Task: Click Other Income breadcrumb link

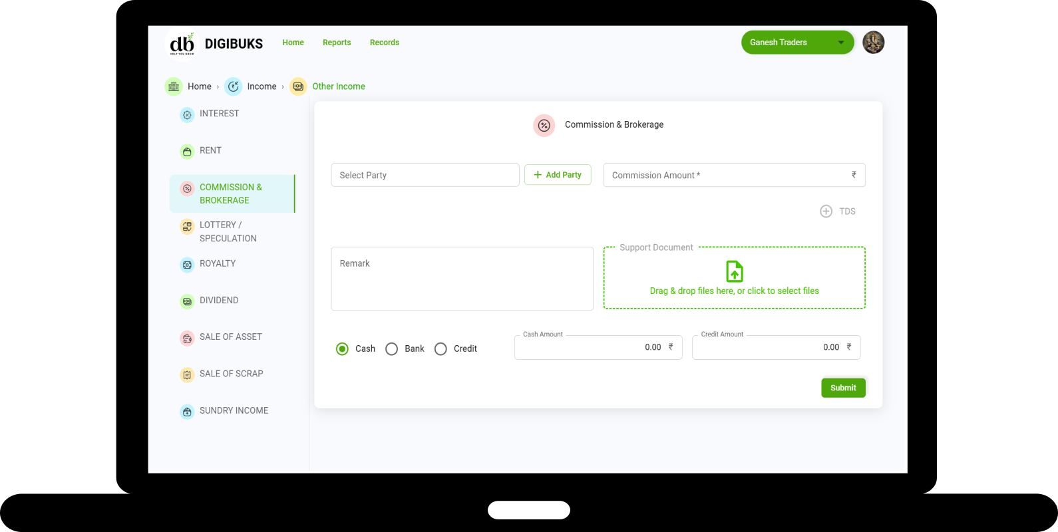Action: tap(339, 86)
